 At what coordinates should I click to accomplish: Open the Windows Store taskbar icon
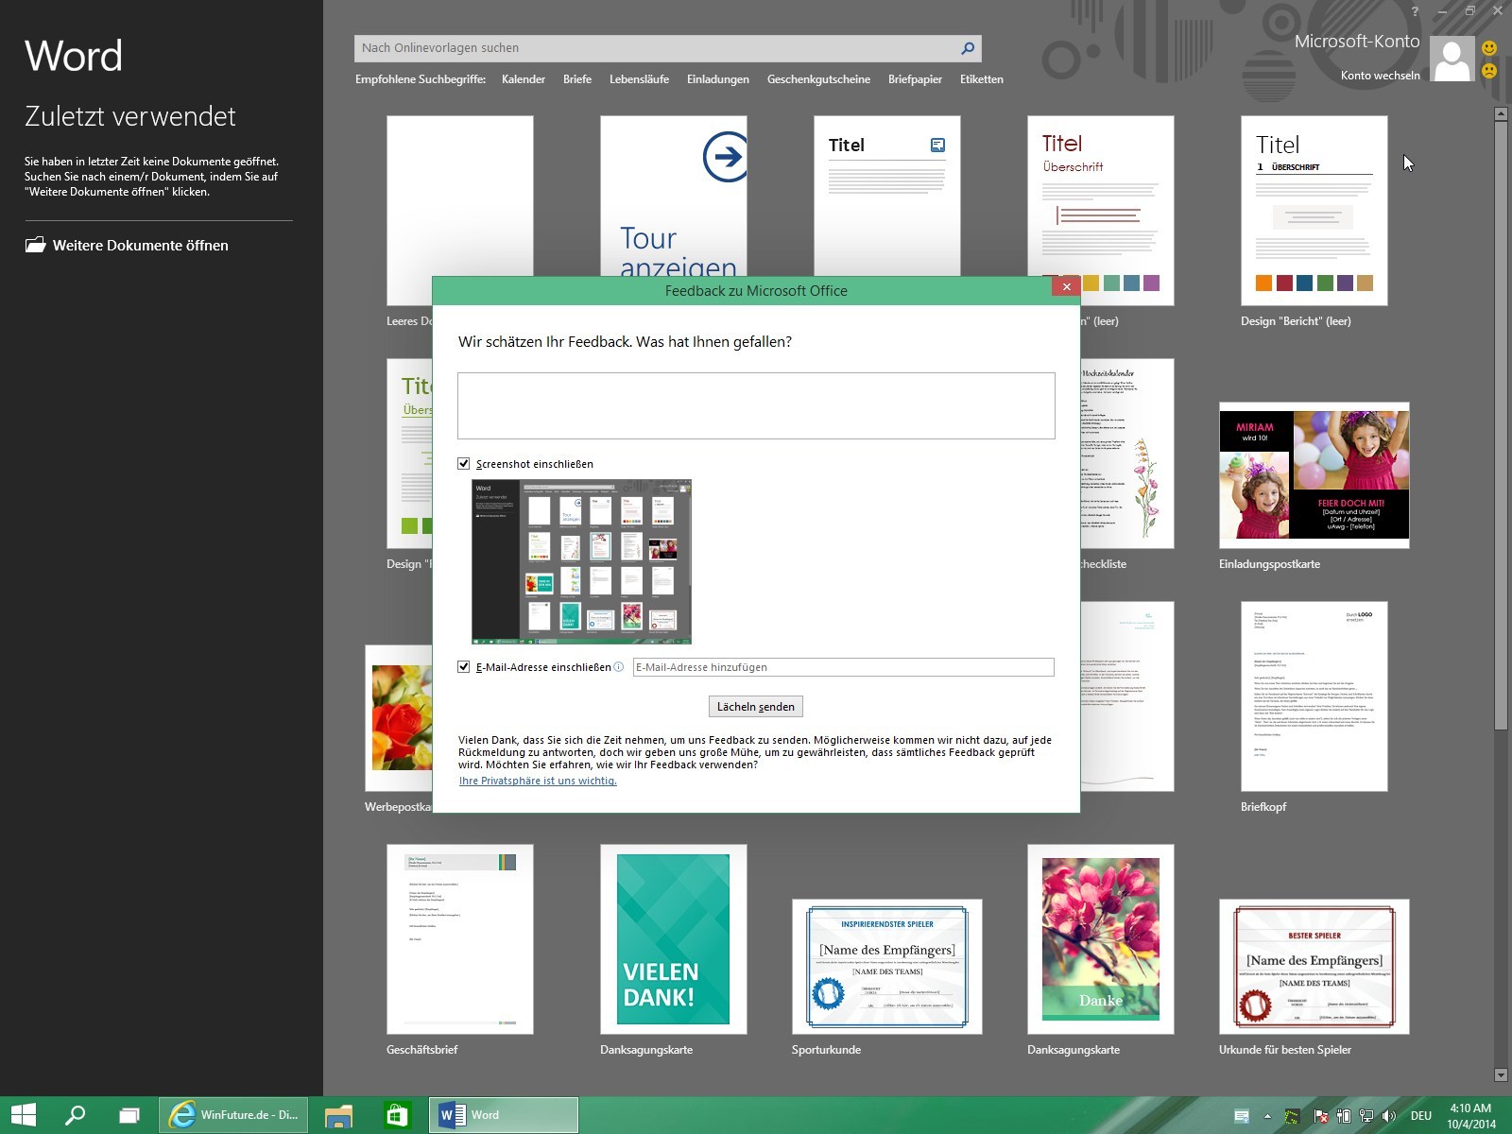pyautogui.click(x=397, y=1115)
